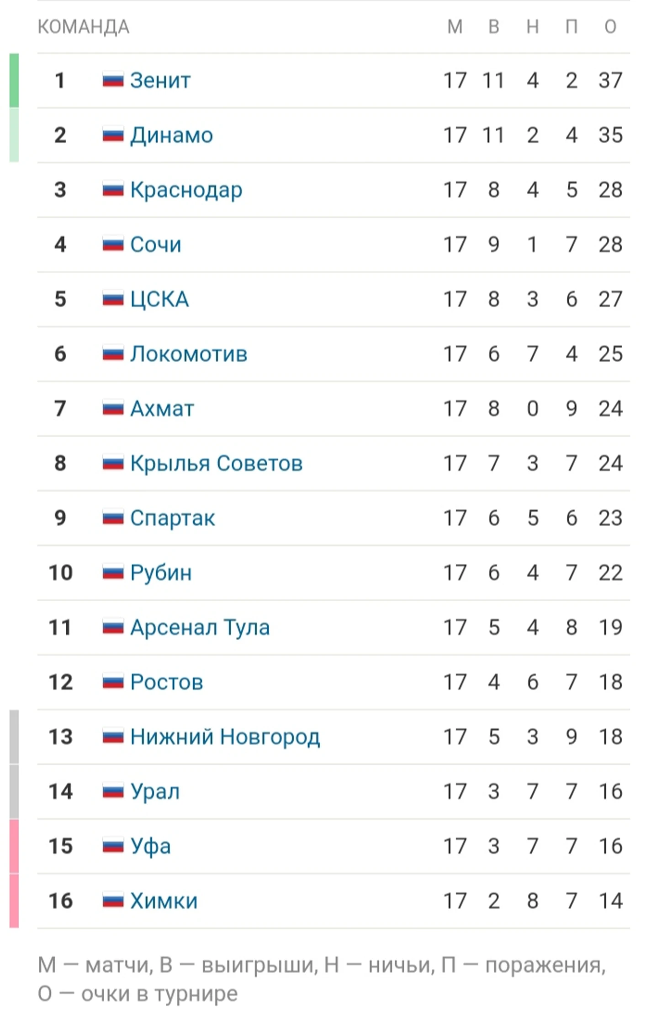Open the Уфа team page

tap(150, 847)
